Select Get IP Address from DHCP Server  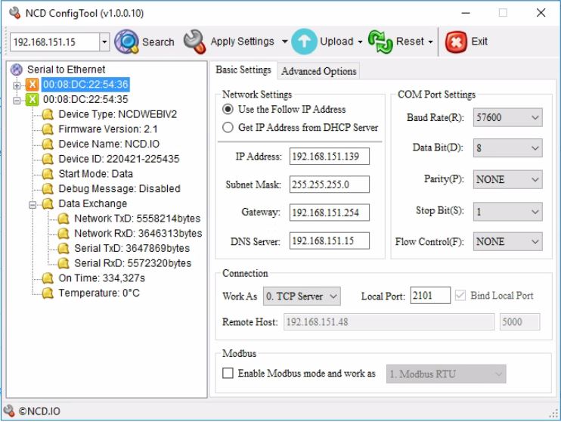click(x=228, y=127)
